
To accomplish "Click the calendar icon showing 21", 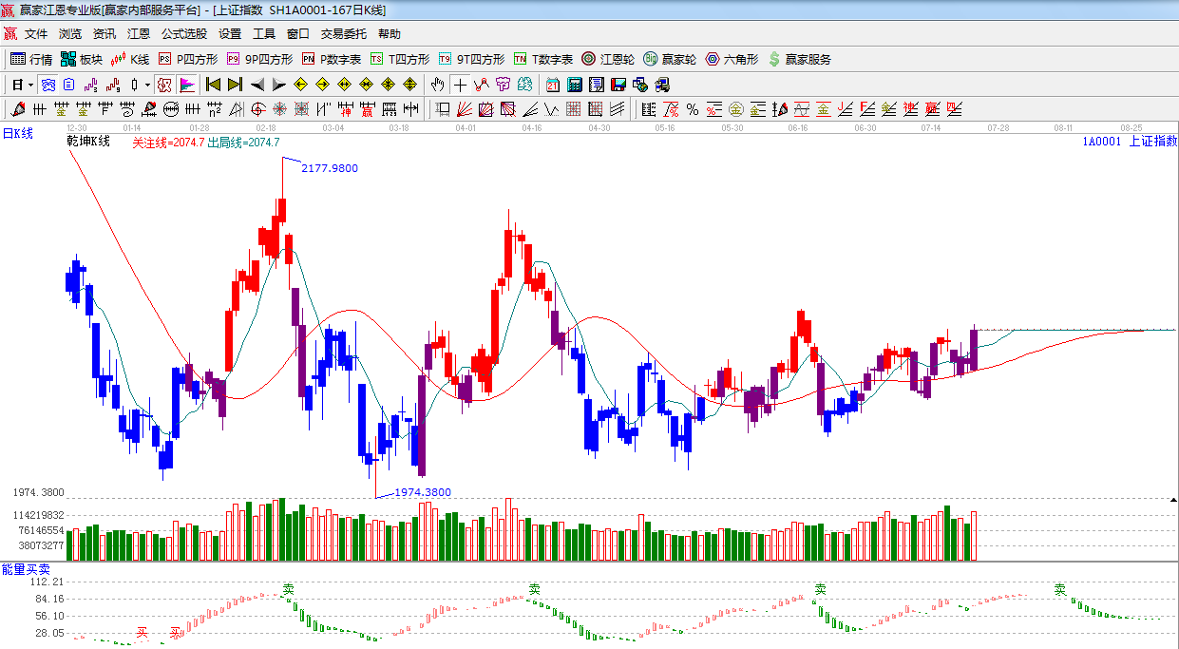I will [552, 85].
